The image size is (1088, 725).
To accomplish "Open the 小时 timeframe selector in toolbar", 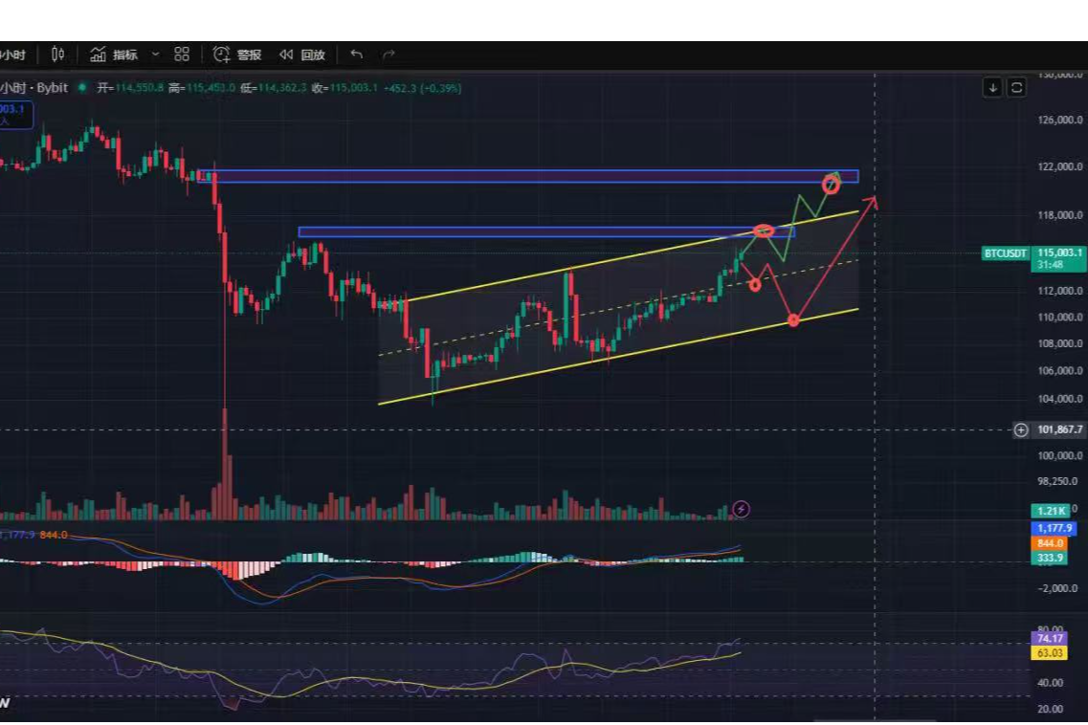I will (x=12, y=55).
